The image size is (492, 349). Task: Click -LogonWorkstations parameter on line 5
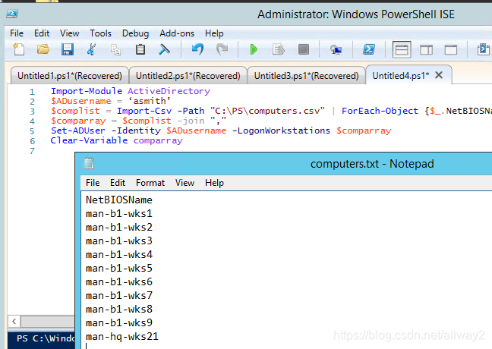(281, 130)
